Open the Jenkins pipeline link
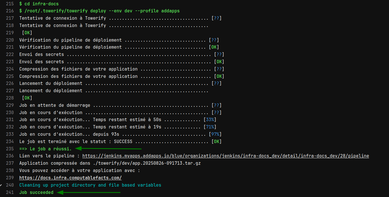The width and height of the screenshot is (389, 197). 225,156
